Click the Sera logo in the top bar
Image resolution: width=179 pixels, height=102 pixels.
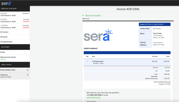coord(6,3)
